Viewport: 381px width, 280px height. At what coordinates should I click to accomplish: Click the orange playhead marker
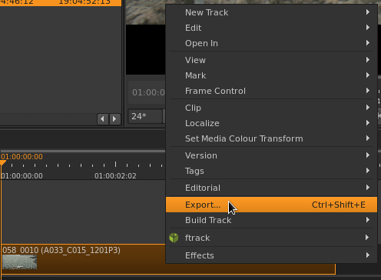(x=2, y=163)
